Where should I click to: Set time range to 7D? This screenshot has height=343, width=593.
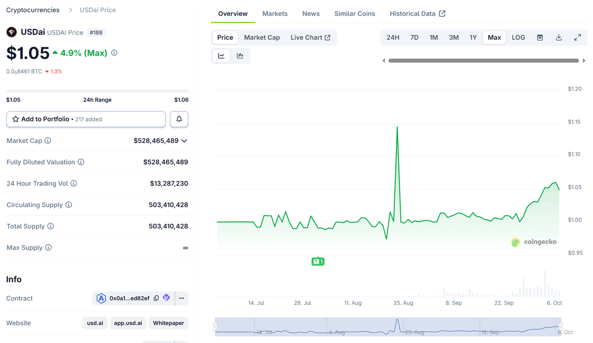click(x=414, y=38)
